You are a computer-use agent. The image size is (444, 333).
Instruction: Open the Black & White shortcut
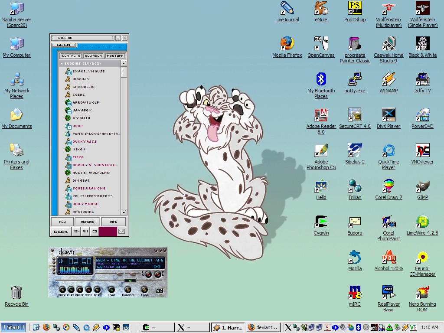click(422, 48)
